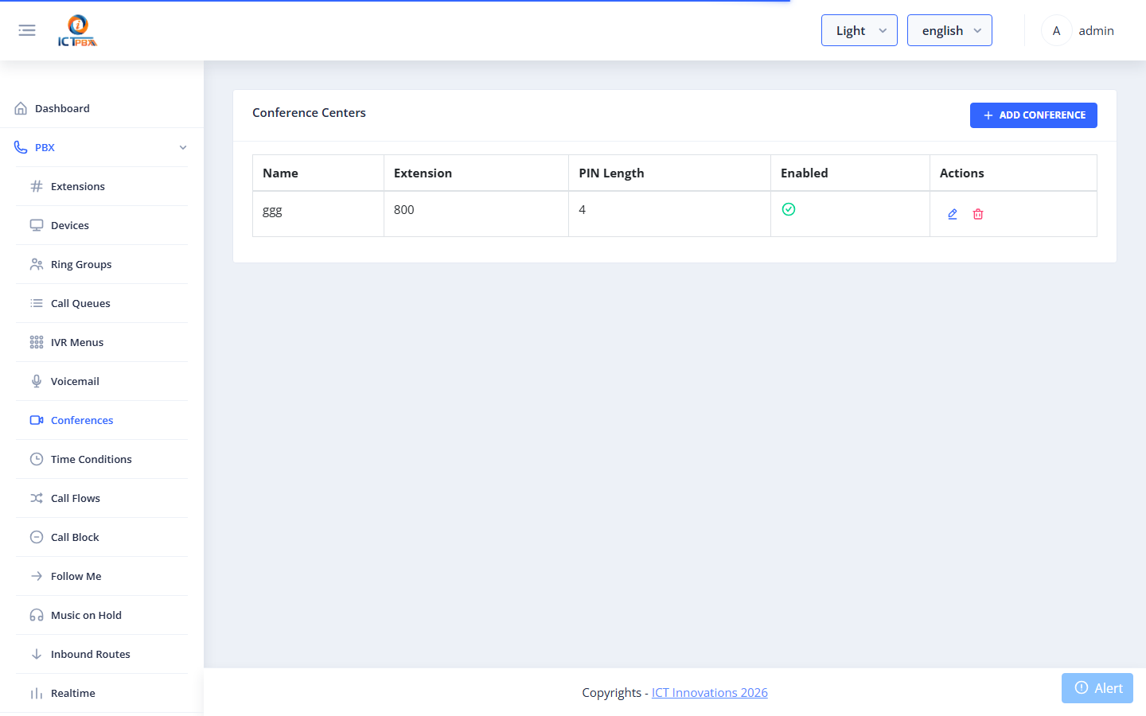1146x716 pixels.
Task: Click the Alert button
Action: [1097, 688]
